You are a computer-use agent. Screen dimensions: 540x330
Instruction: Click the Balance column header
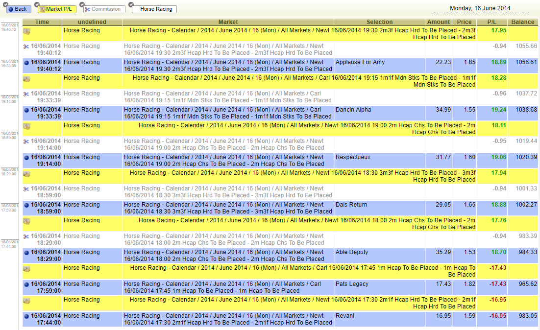coord(522,22)
